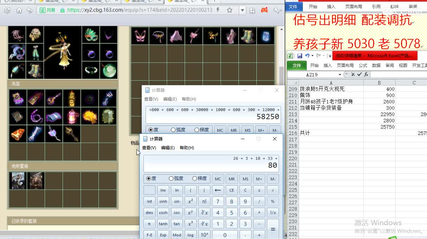Open 编辑(E) menu in front calculator
The height and width of the screenshot is (239, 427).
tap(168, 148)
